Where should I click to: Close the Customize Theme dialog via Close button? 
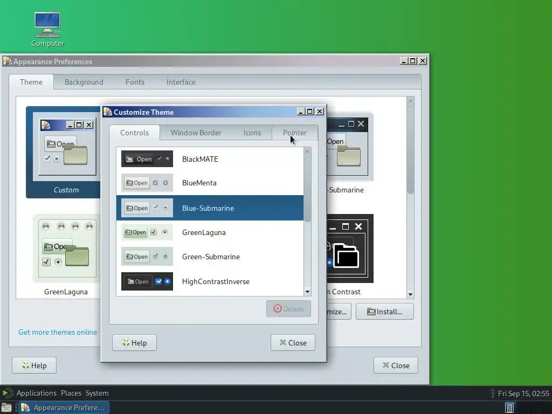click(x=293, y=342)
